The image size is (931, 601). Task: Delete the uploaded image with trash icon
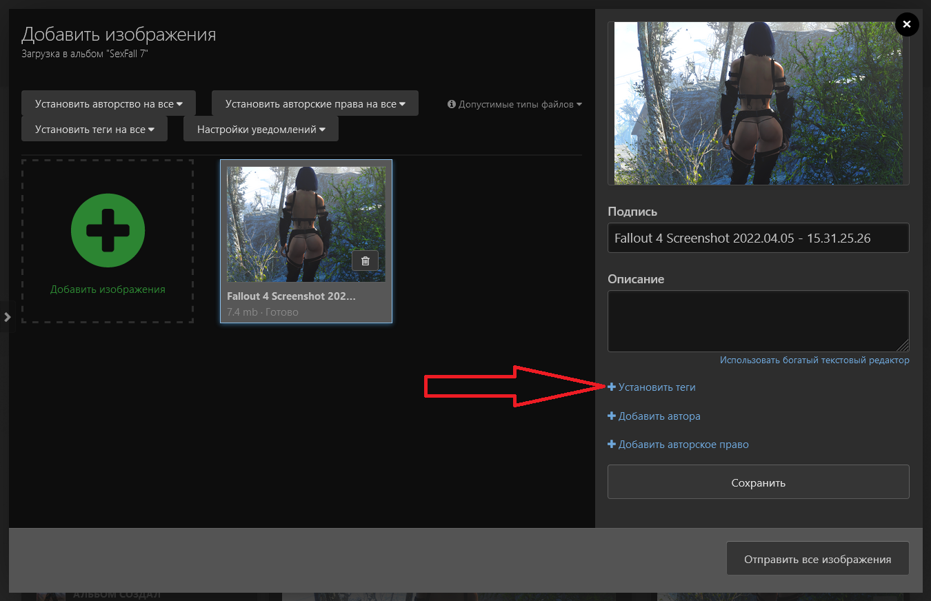366,261
